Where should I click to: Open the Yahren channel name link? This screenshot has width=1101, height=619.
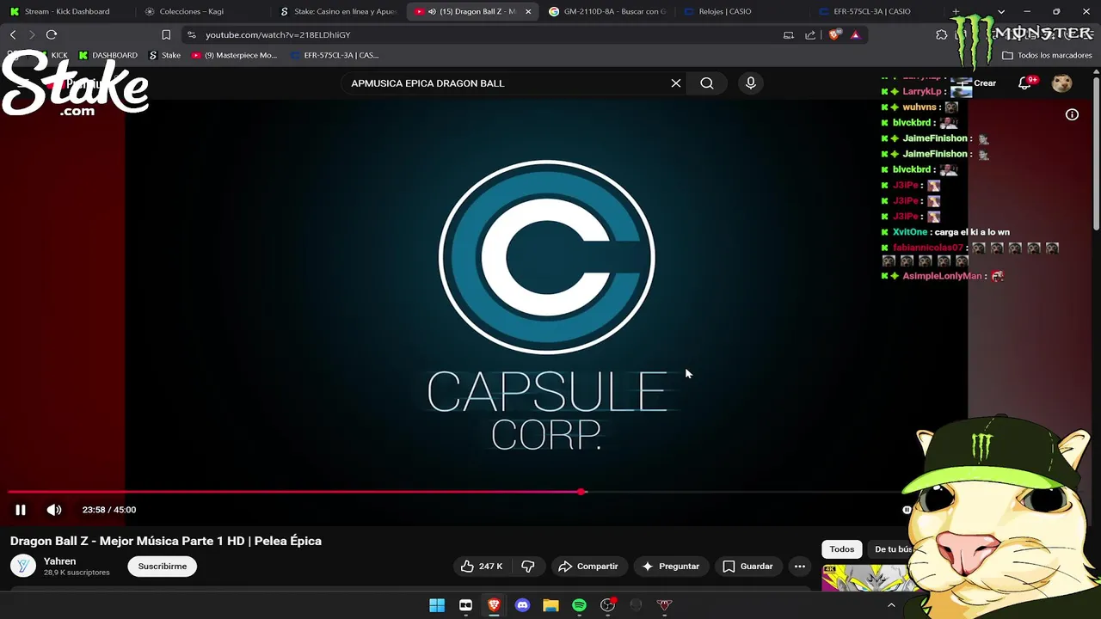60,561
